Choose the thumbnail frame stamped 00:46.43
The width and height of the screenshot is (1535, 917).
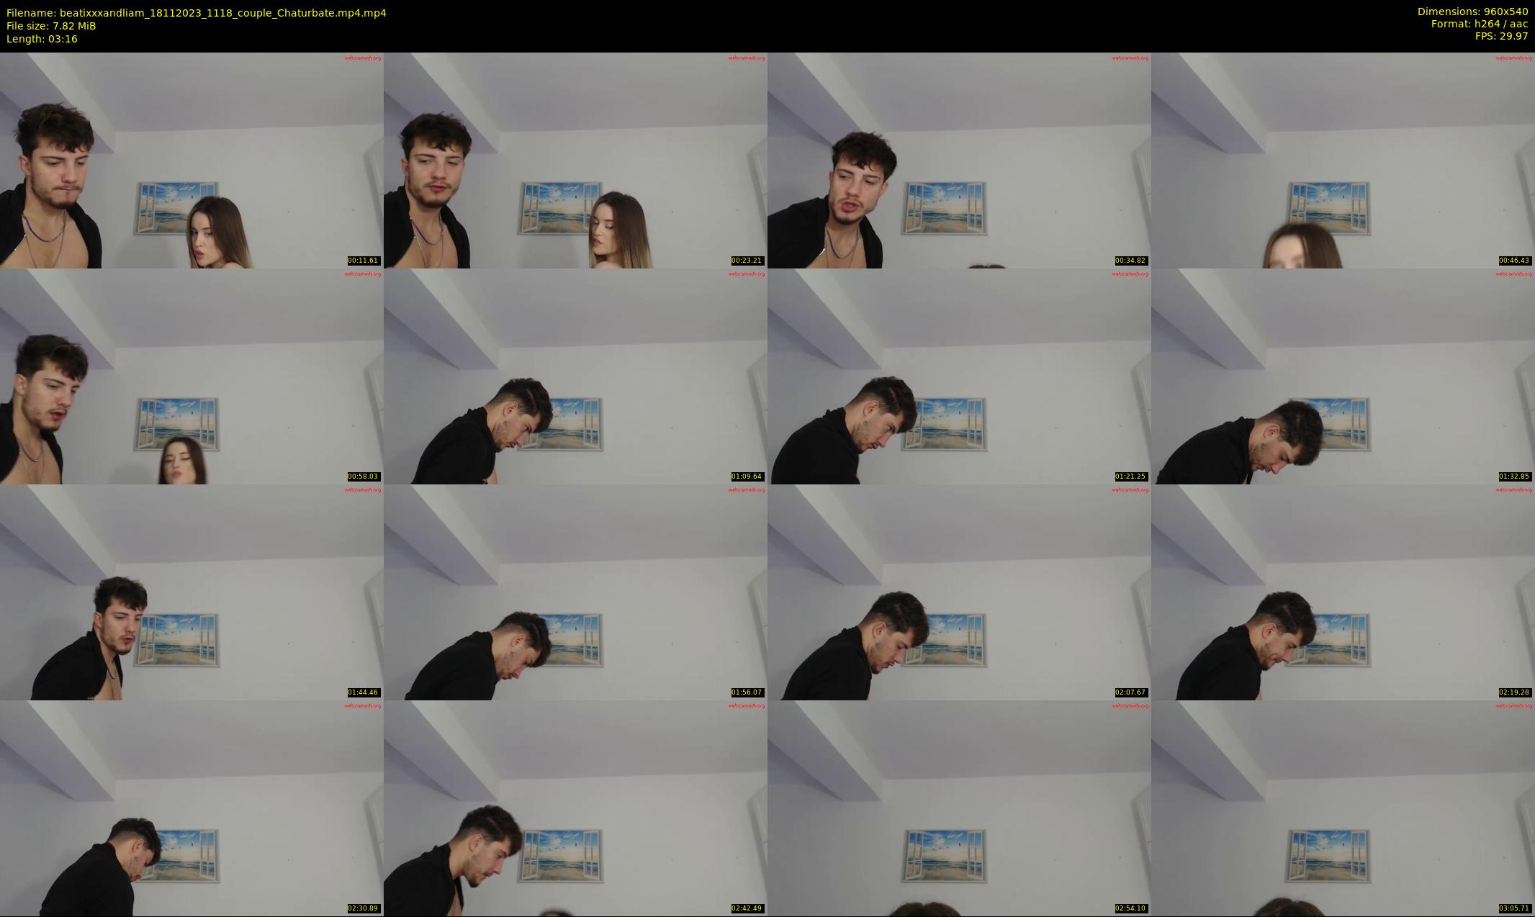click(1343, 160)
